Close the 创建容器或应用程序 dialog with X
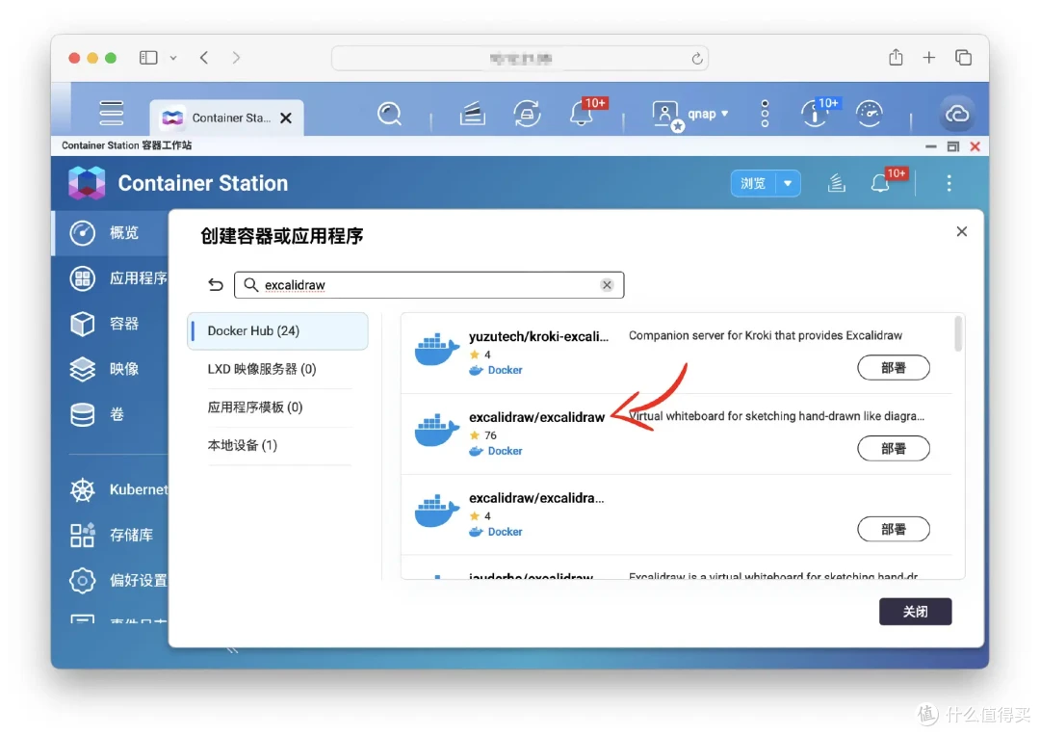This screenshot has width=1040, height=736. coord(962,231)
